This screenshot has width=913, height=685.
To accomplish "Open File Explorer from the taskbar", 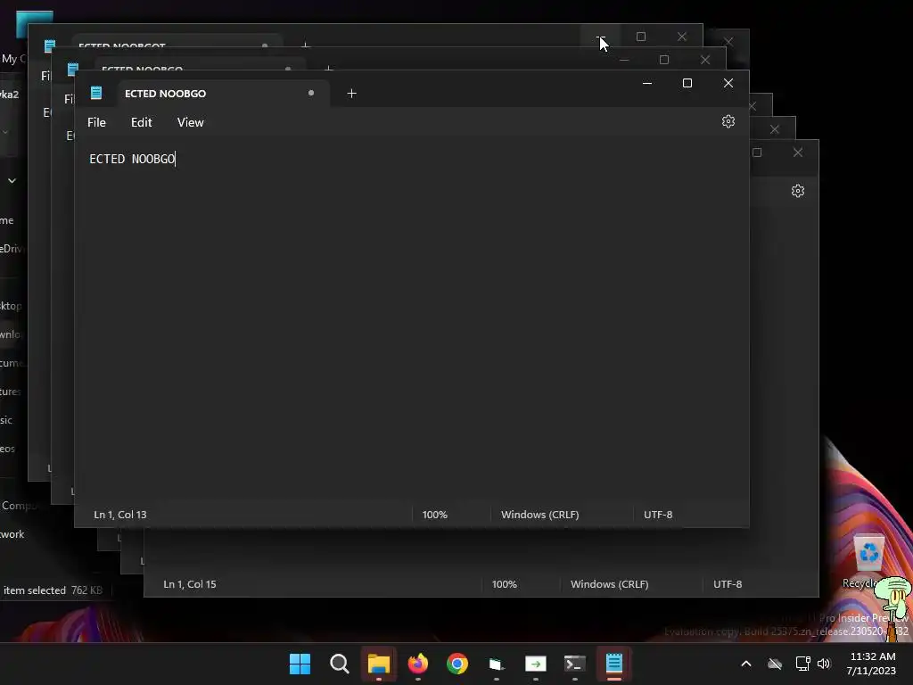I will [x=378, y=664].
